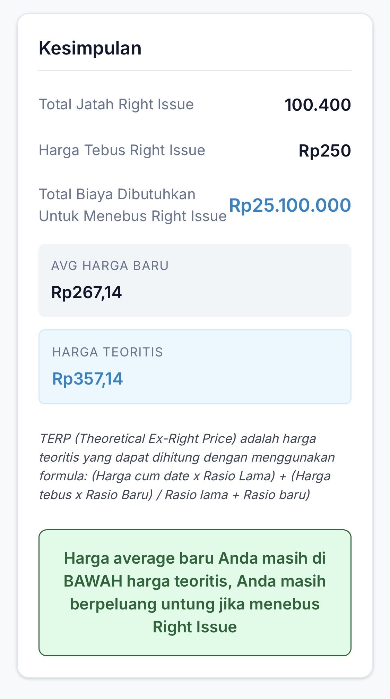Click the Rp25.100.000 total cost amount
The height and width of the screenshot is (699, 390).
pos(290,205)
